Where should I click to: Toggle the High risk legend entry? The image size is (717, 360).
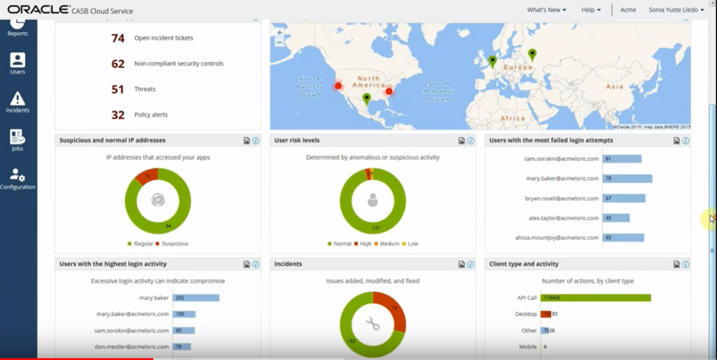[x=362, y=244]
